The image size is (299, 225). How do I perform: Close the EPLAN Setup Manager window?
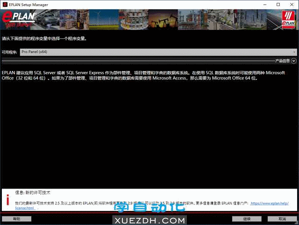pyautogui.click(x=292, y=5)
